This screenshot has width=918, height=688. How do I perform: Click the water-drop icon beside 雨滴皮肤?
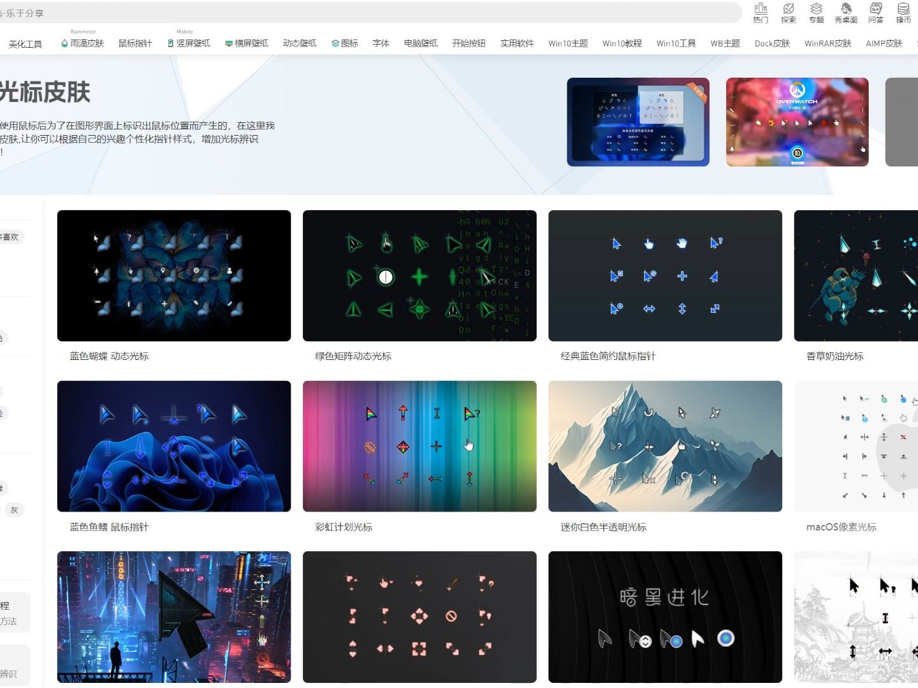(x=64, y=43)
